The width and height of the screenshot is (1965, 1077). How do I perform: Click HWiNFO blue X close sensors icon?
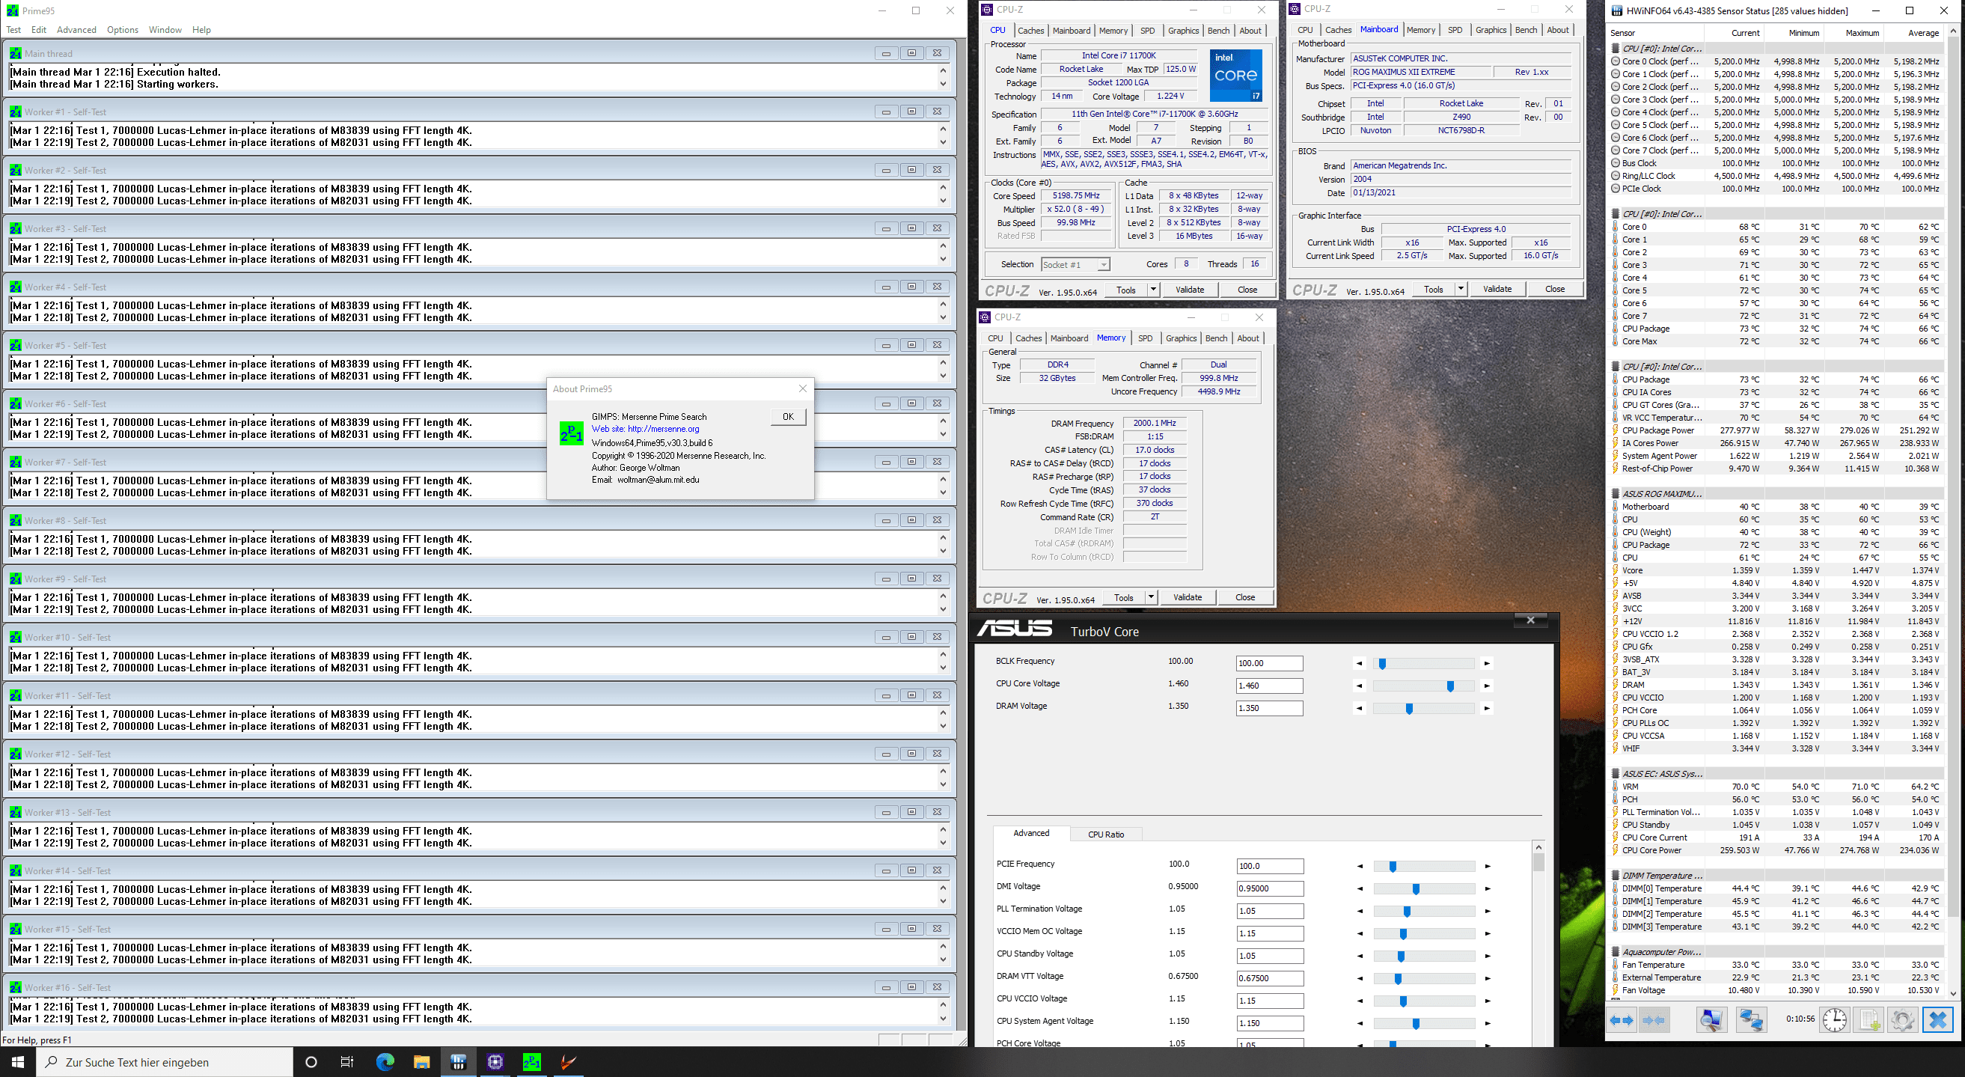[x=1937, y=1020]
